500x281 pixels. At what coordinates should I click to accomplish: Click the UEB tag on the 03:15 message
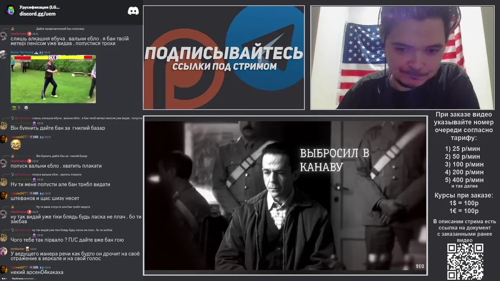click(34, 193)
